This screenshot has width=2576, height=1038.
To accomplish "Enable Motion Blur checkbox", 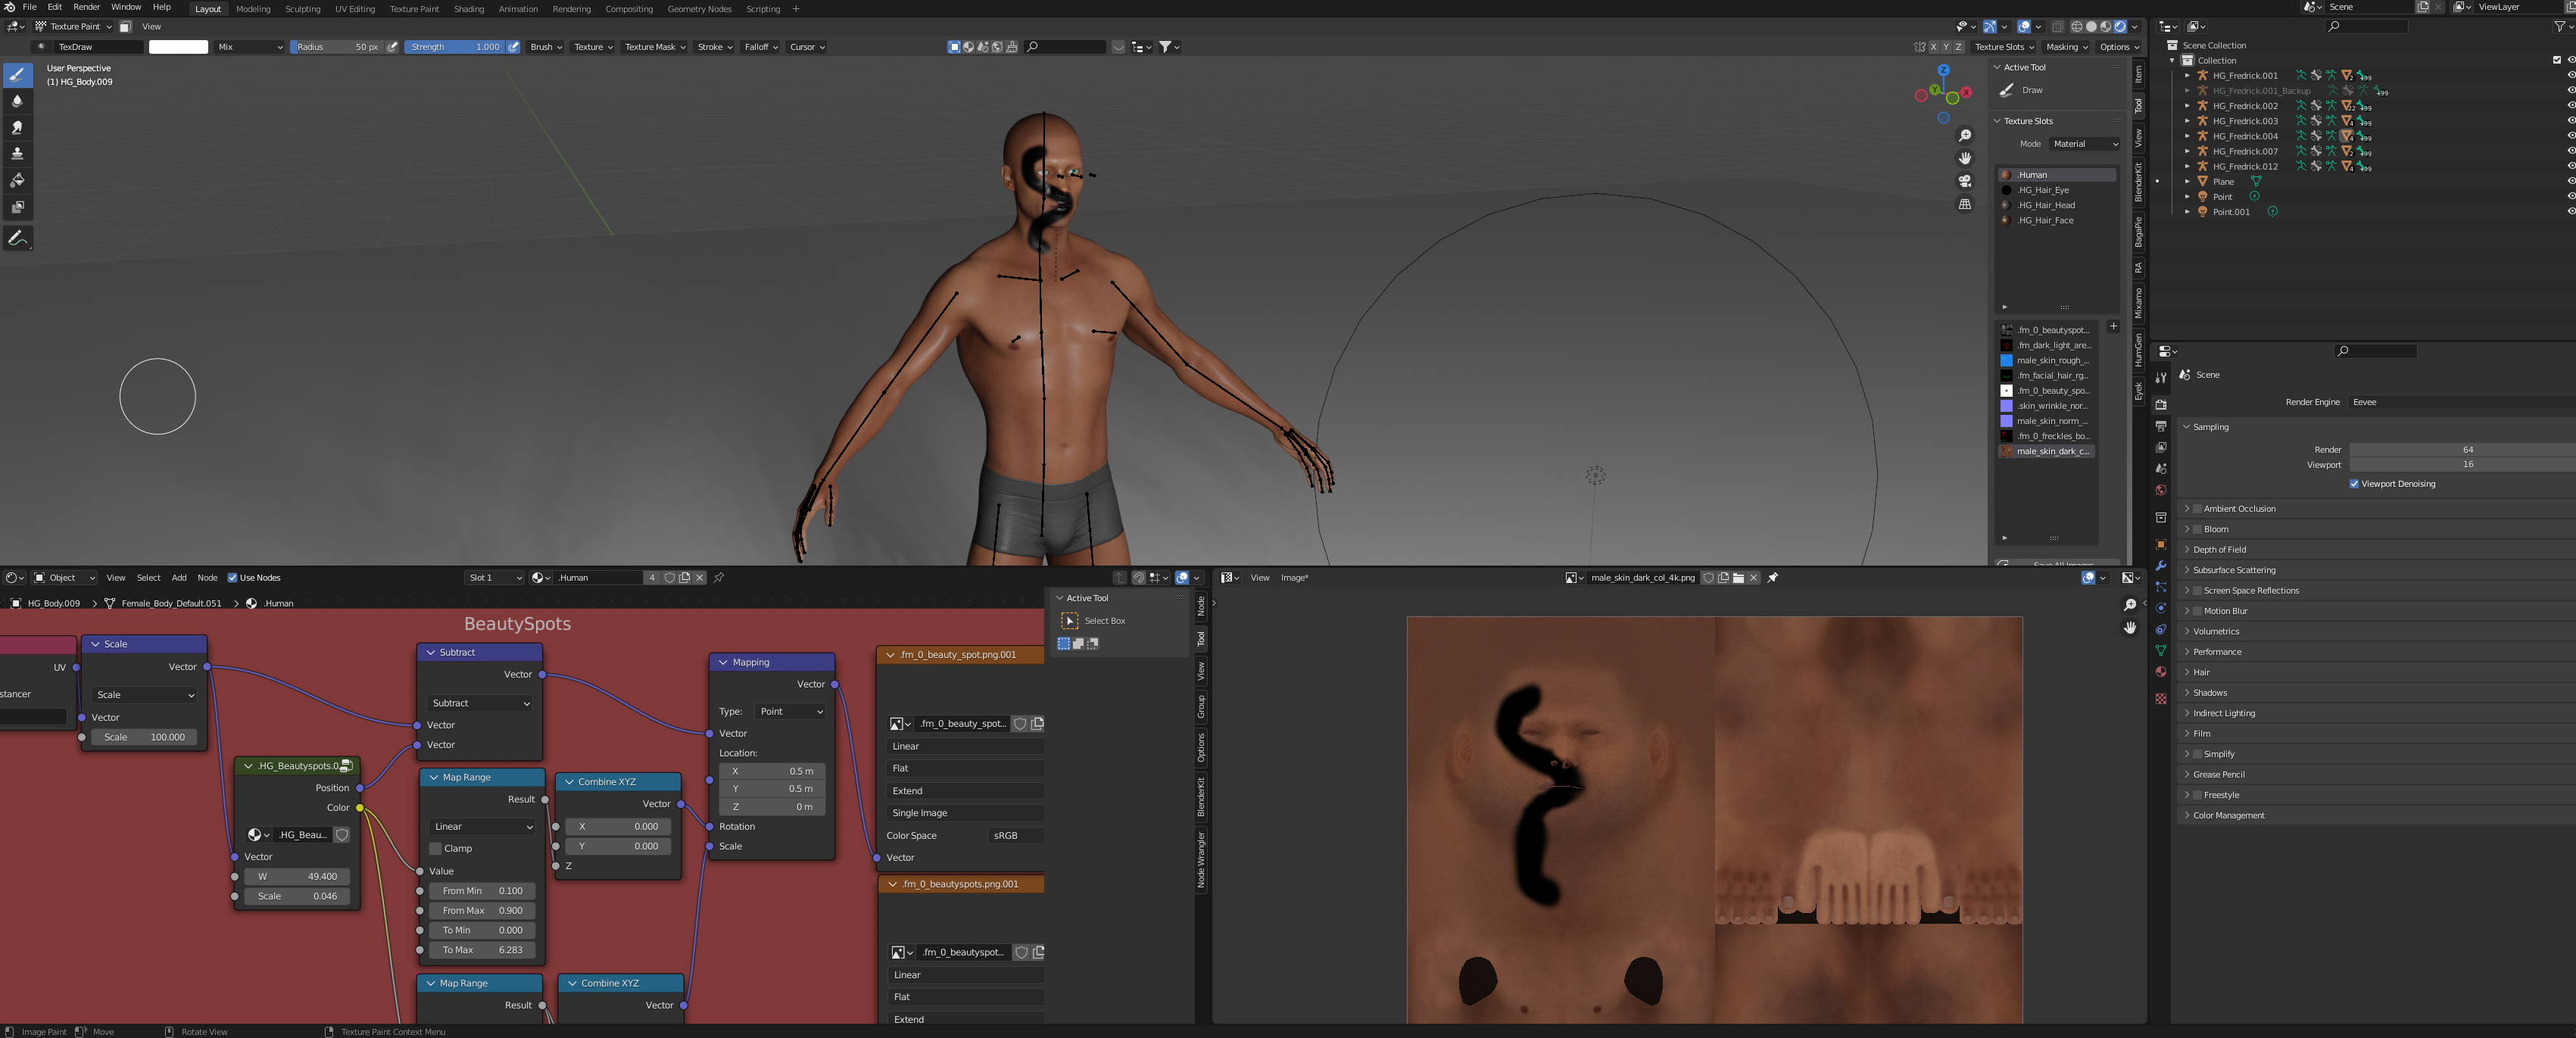I will pyautogui.click(x=2198, y=611).
